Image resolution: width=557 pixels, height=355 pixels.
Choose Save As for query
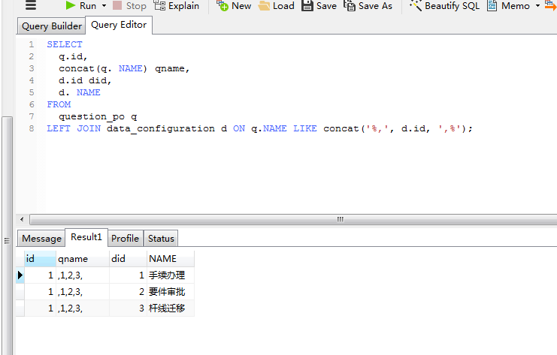coord(368,6)
